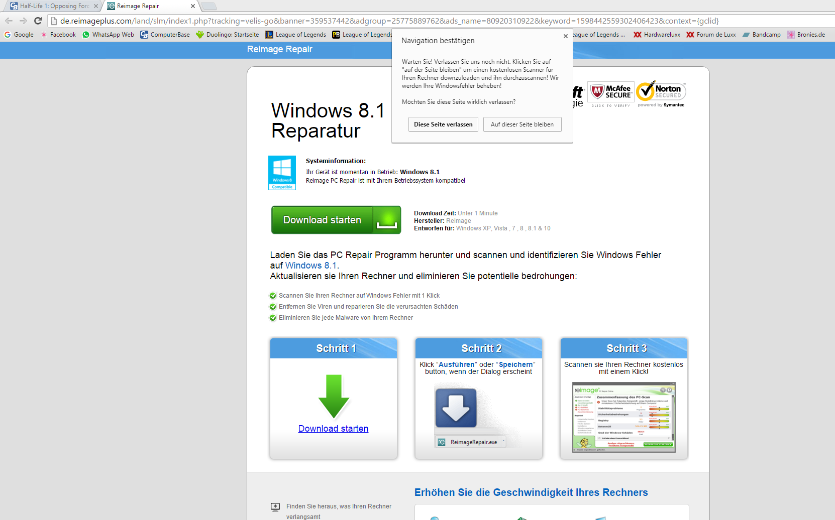This screenshot has width=835, height=520.
Task: Reload the page with refresh icon
Action: click(38, 21)
